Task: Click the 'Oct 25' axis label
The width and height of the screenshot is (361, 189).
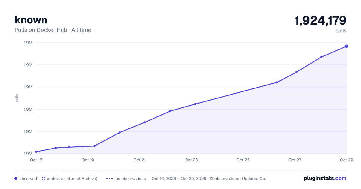Action: pos(243,160)
